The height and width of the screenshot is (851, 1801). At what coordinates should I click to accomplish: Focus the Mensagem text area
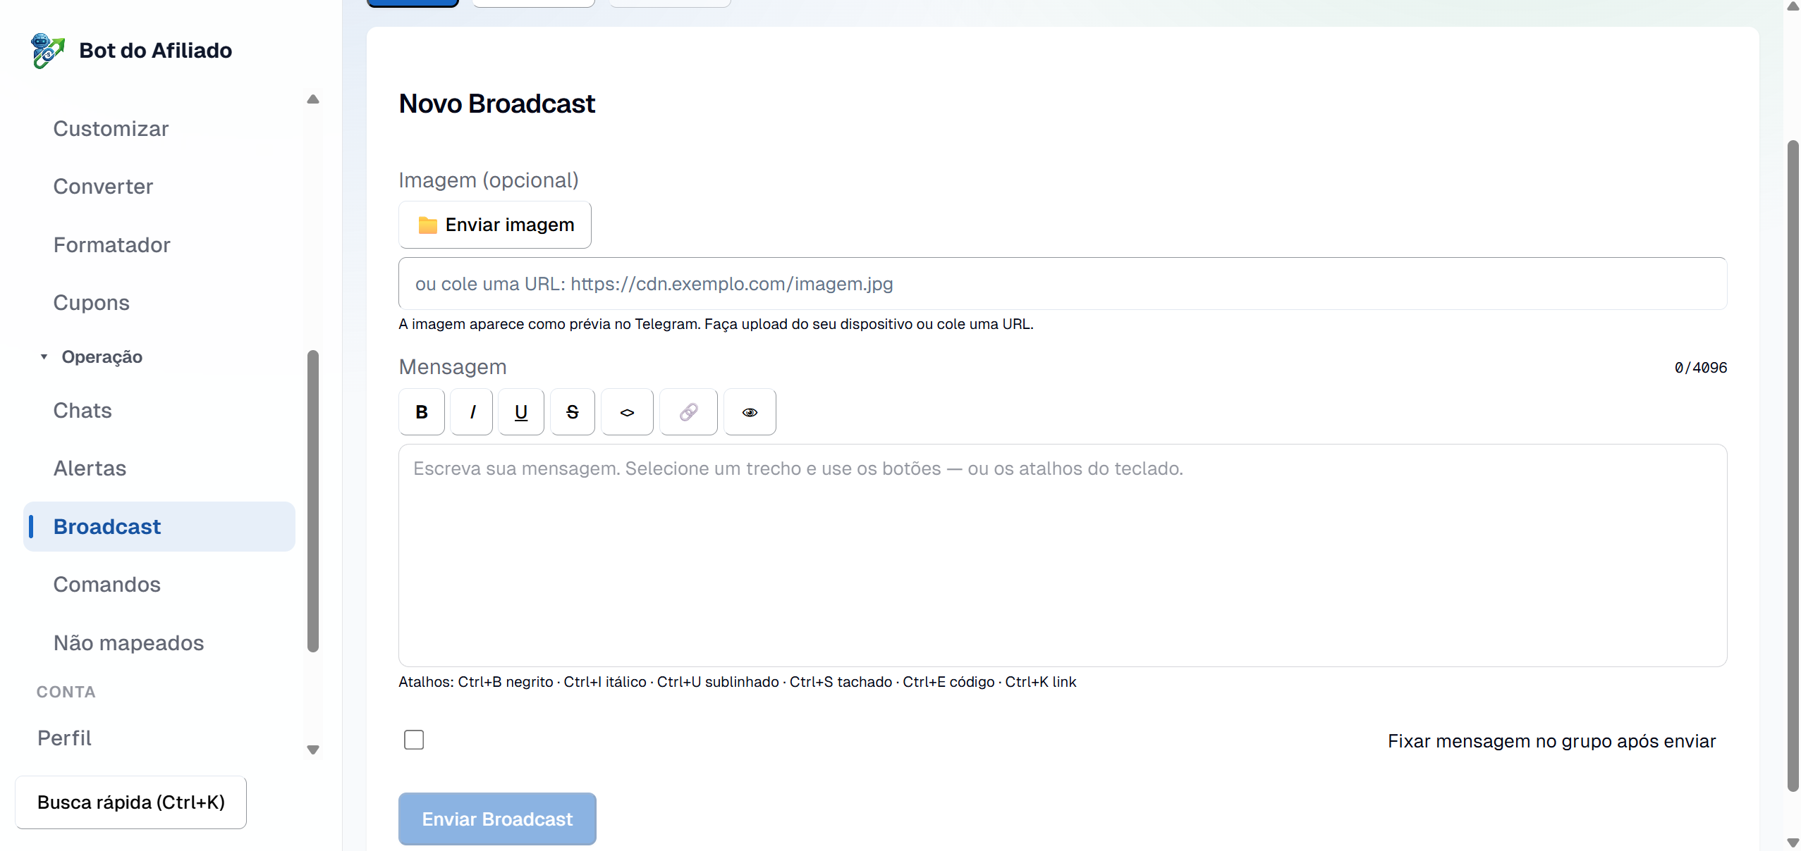pos(1063,555)
